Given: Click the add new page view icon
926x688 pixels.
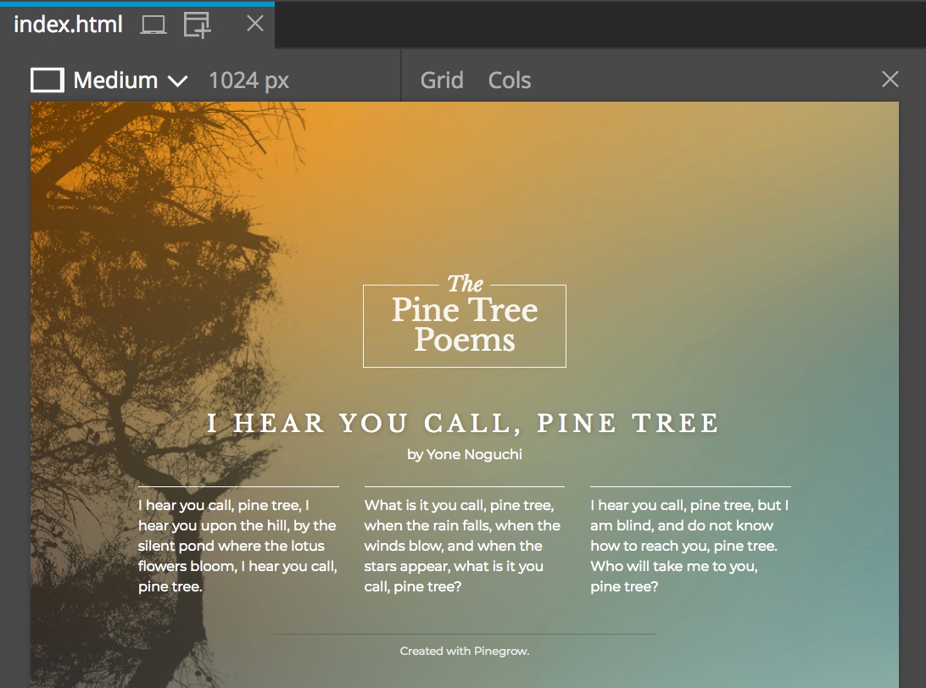Looking at the screenshot, I should [x=198, y=25].
